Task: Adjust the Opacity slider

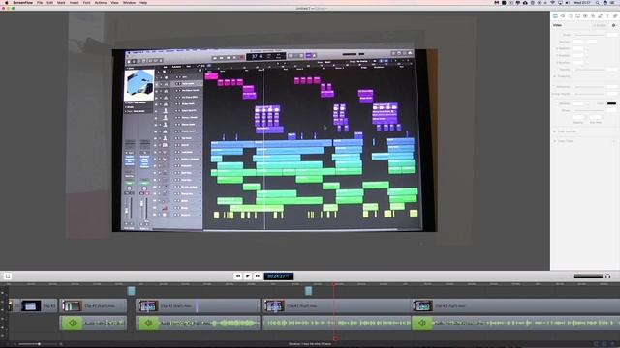Action: [x=589, y=70]
